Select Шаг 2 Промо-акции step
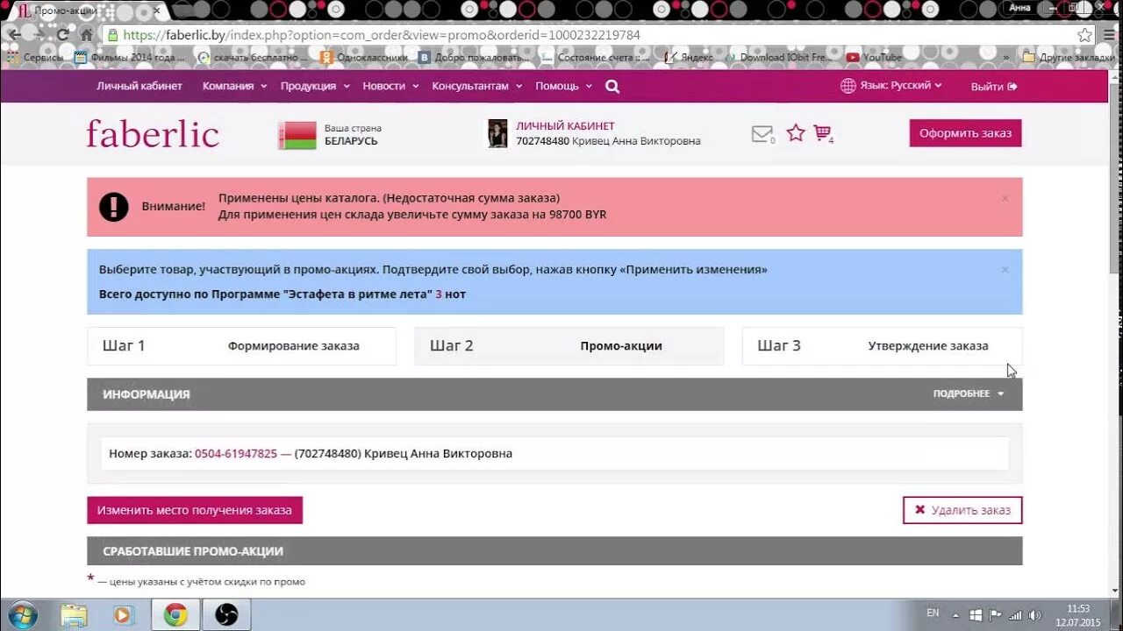 569,346
